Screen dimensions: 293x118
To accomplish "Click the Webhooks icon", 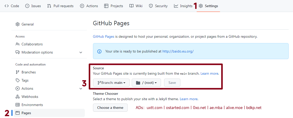I will [x=17, y=97].
